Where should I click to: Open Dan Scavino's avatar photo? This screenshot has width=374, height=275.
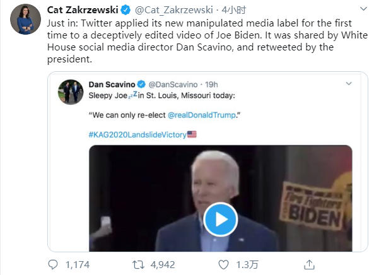[x=71, y=92]
